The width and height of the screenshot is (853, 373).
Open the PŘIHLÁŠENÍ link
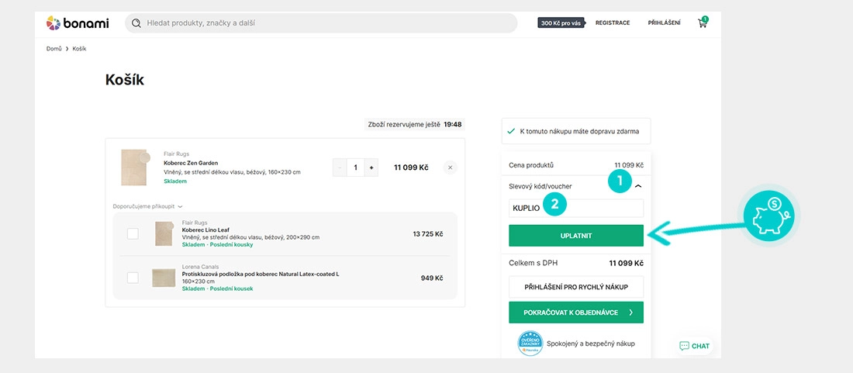[664, 22]
